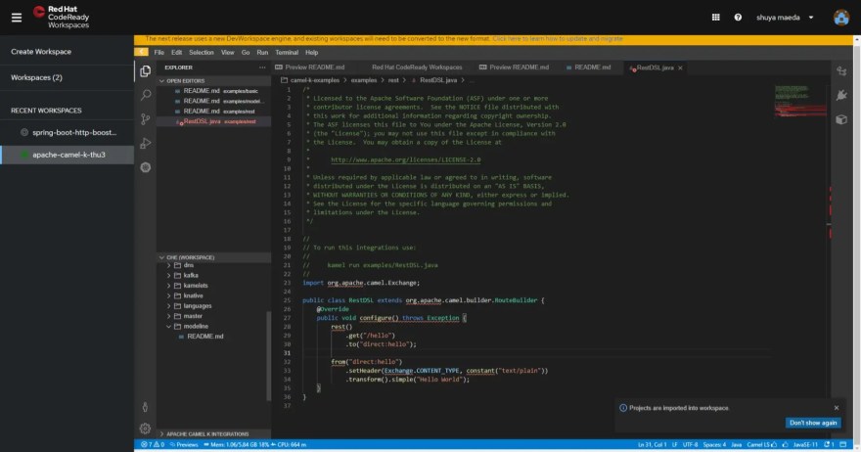This screenshot has width=861, height=452.
Task: Click the user avatar picture
Action: (841, 18)
